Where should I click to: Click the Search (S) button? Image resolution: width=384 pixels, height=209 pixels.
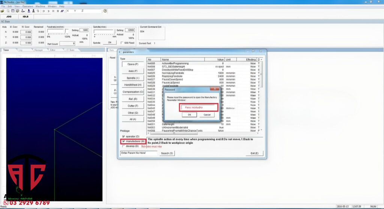(167, 153)
